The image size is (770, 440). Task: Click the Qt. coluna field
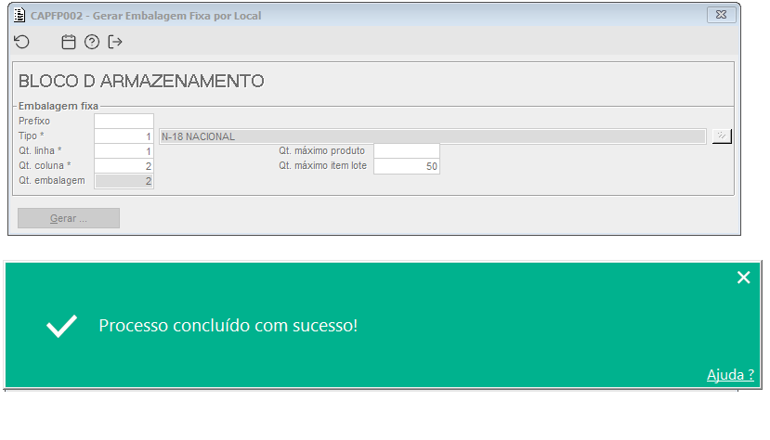[x=124, y=166]
